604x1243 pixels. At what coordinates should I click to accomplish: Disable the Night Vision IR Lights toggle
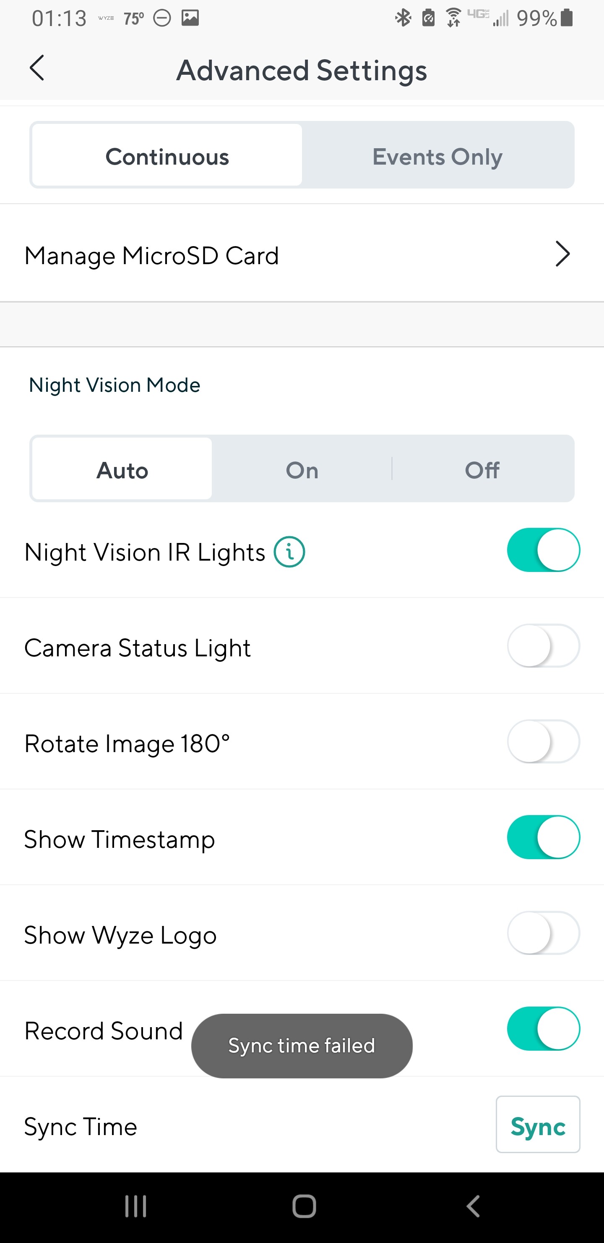pyautogui.click(x=543, y=550)
